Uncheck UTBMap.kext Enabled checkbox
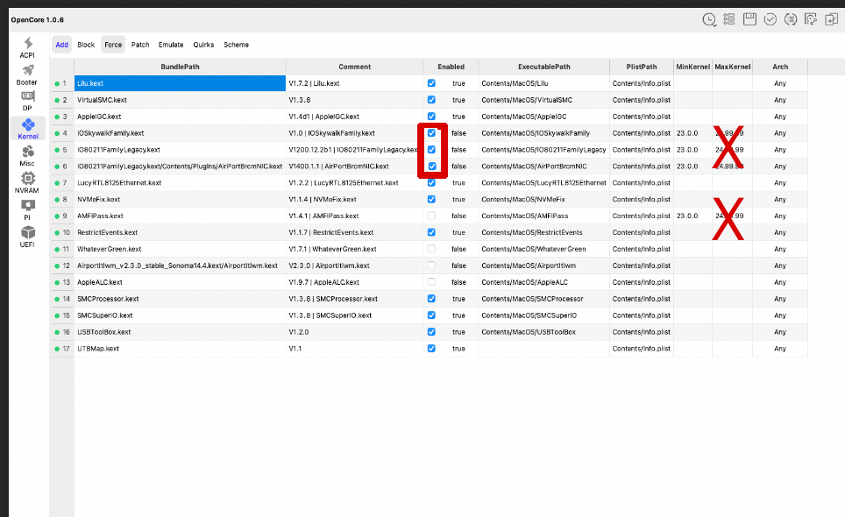 [x=431, y=349]
